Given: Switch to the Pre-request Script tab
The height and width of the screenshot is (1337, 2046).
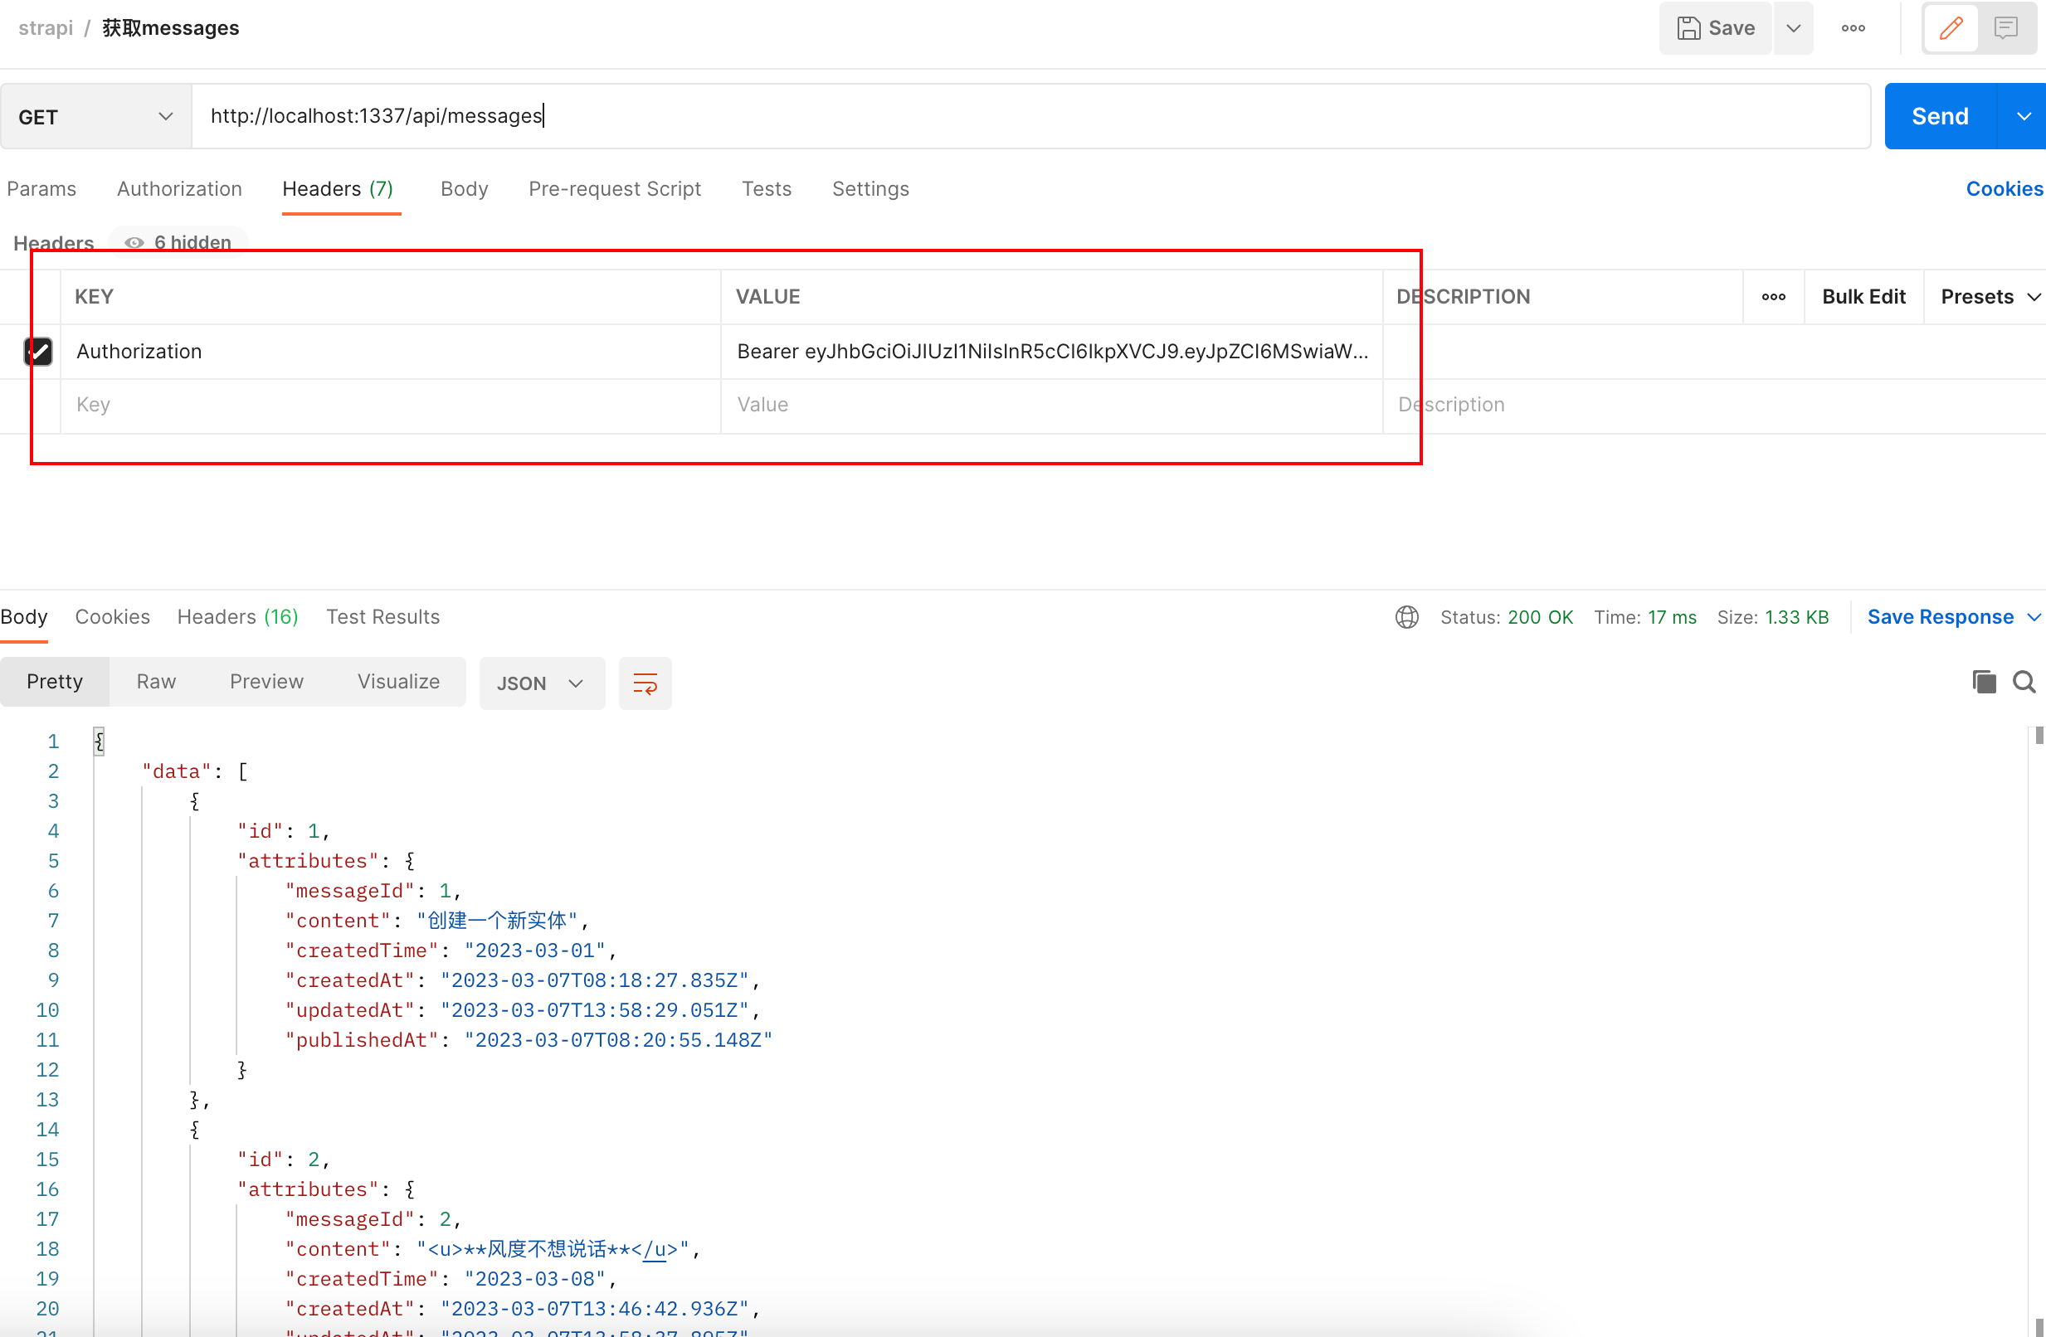Looking at the screenshot, I should point(615,188).
